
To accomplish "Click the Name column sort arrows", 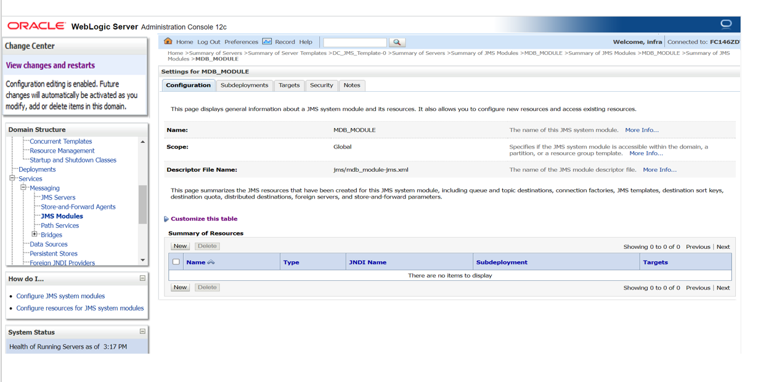I will pos(211,262).
